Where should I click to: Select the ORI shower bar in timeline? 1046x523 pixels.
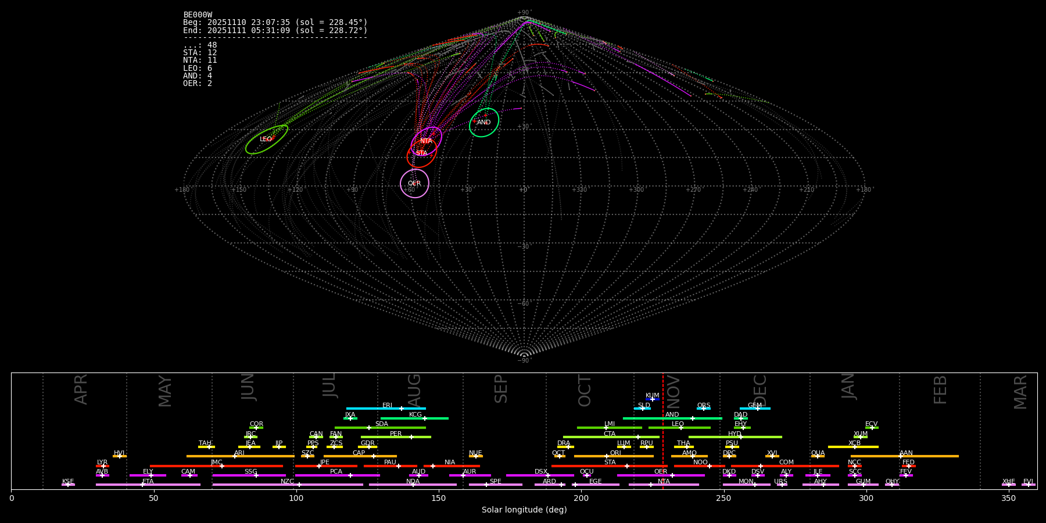[x=614, y=456]
